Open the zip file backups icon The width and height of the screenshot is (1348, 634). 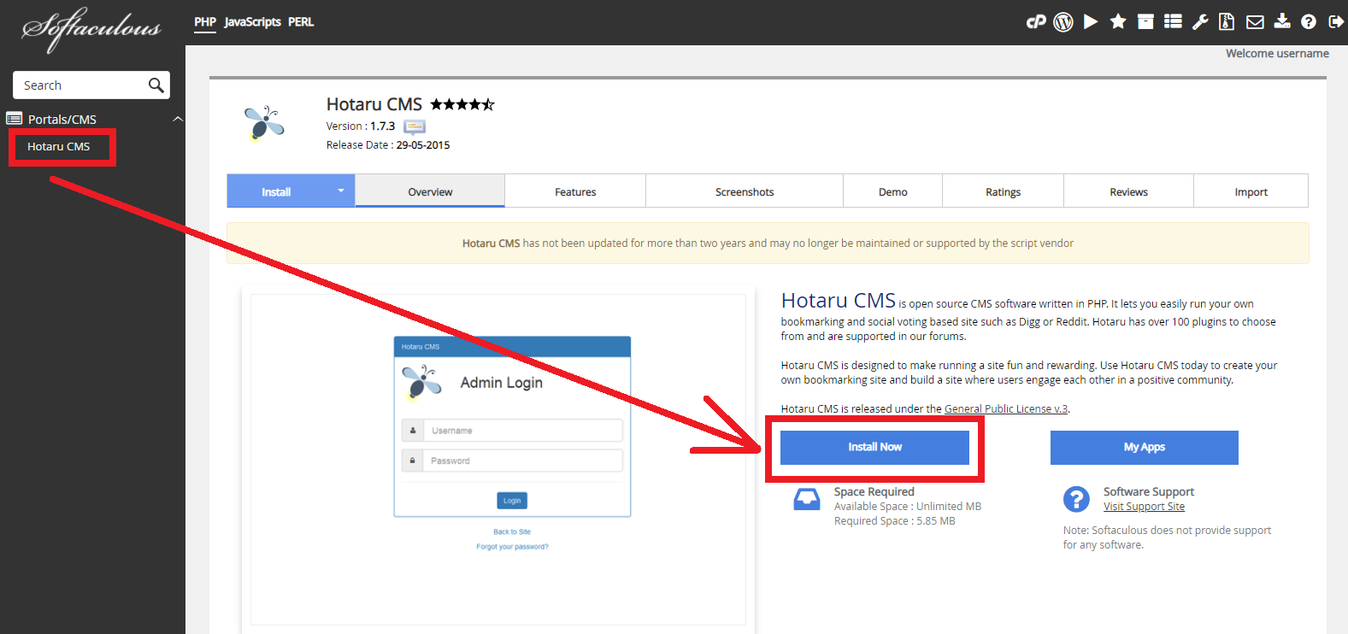coord(1227,22)
